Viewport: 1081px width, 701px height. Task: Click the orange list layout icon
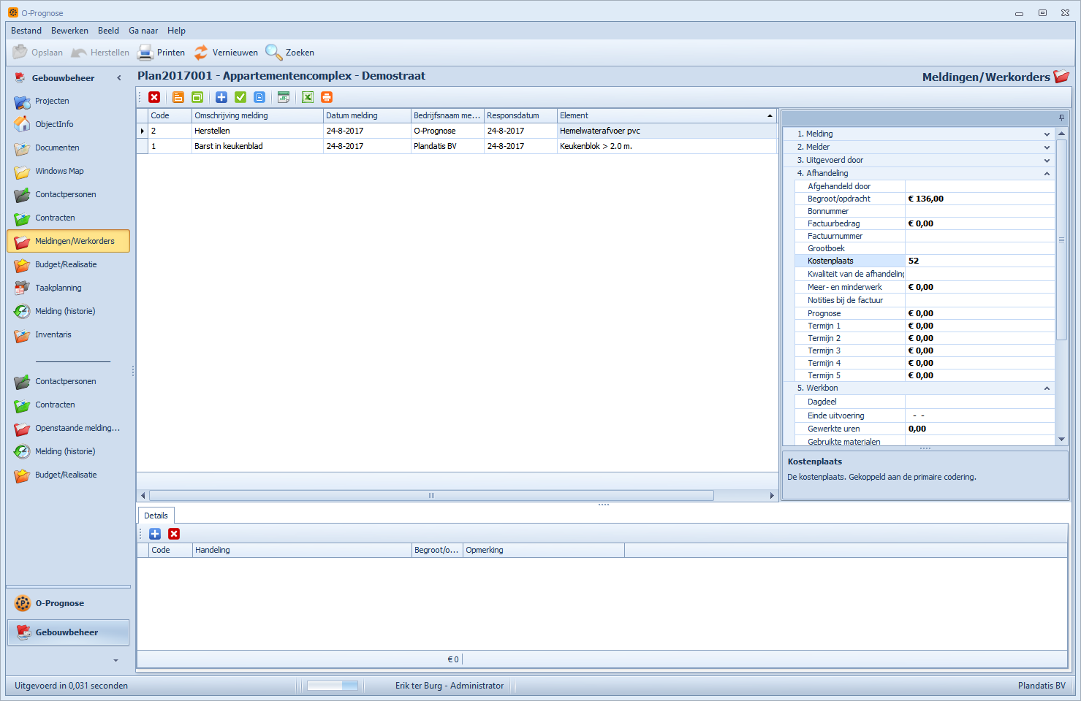coord(178,97)
